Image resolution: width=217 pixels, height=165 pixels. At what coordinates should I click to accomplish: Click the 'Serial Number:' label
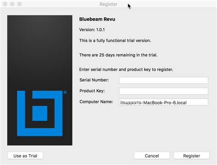[x=94, y=80]
